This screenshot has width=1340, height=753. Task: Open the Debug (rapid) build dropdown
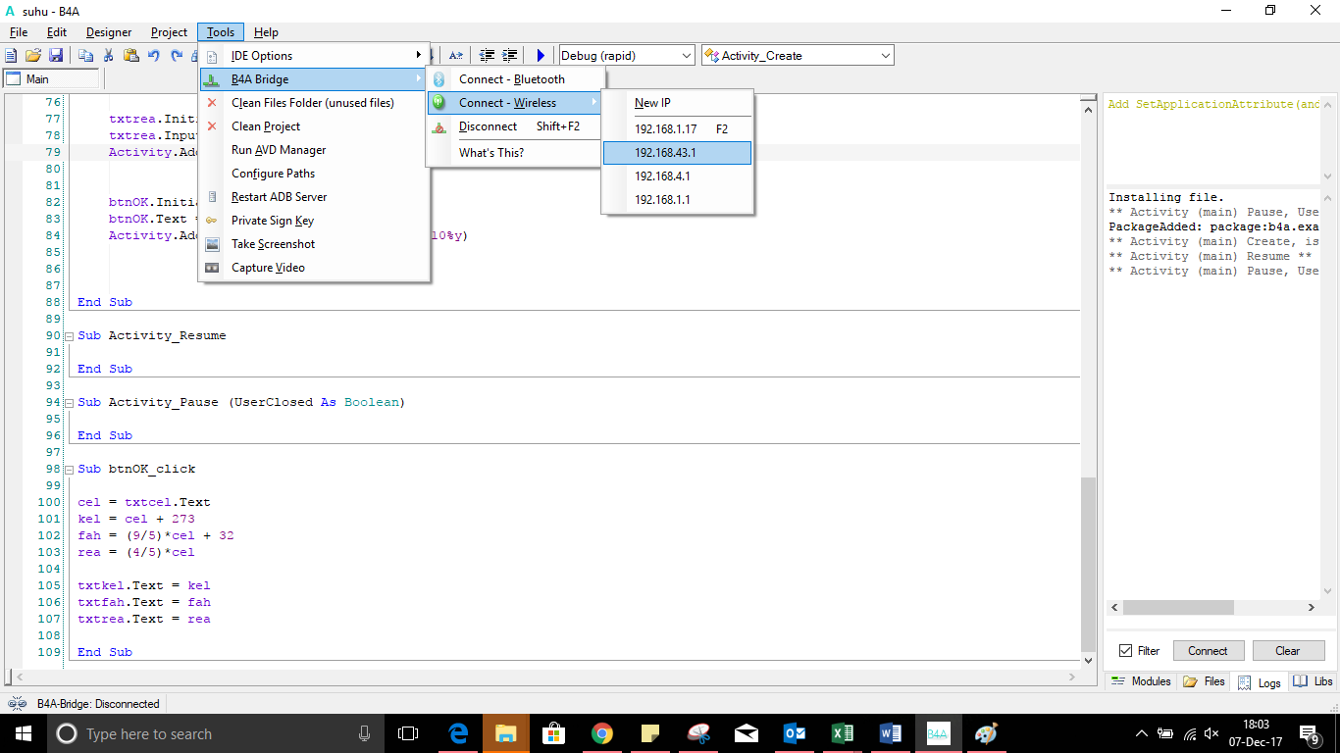[626, 56]
